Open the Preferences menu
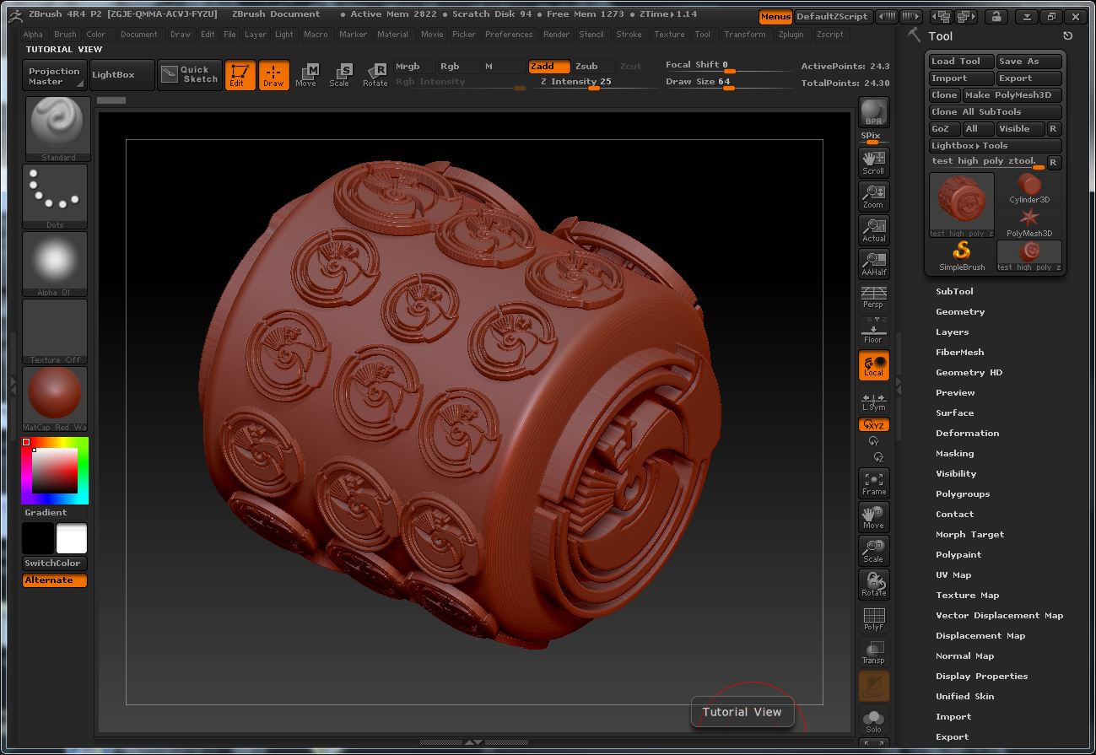1096x755 pixels. pyautogui.click(x=509, y=35)
